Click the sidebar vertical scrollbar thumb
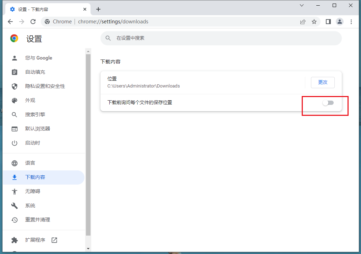This screenshot has width=361, height=254. tap(88, 145)
